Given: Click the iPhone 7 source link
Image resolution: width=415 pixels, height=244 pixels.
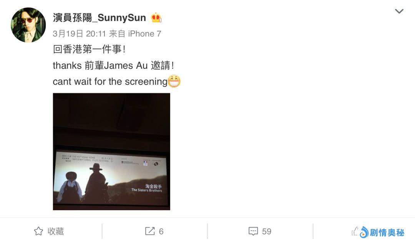Looking at the screenshot, I should pyautogui.click(x=144, y=34).
